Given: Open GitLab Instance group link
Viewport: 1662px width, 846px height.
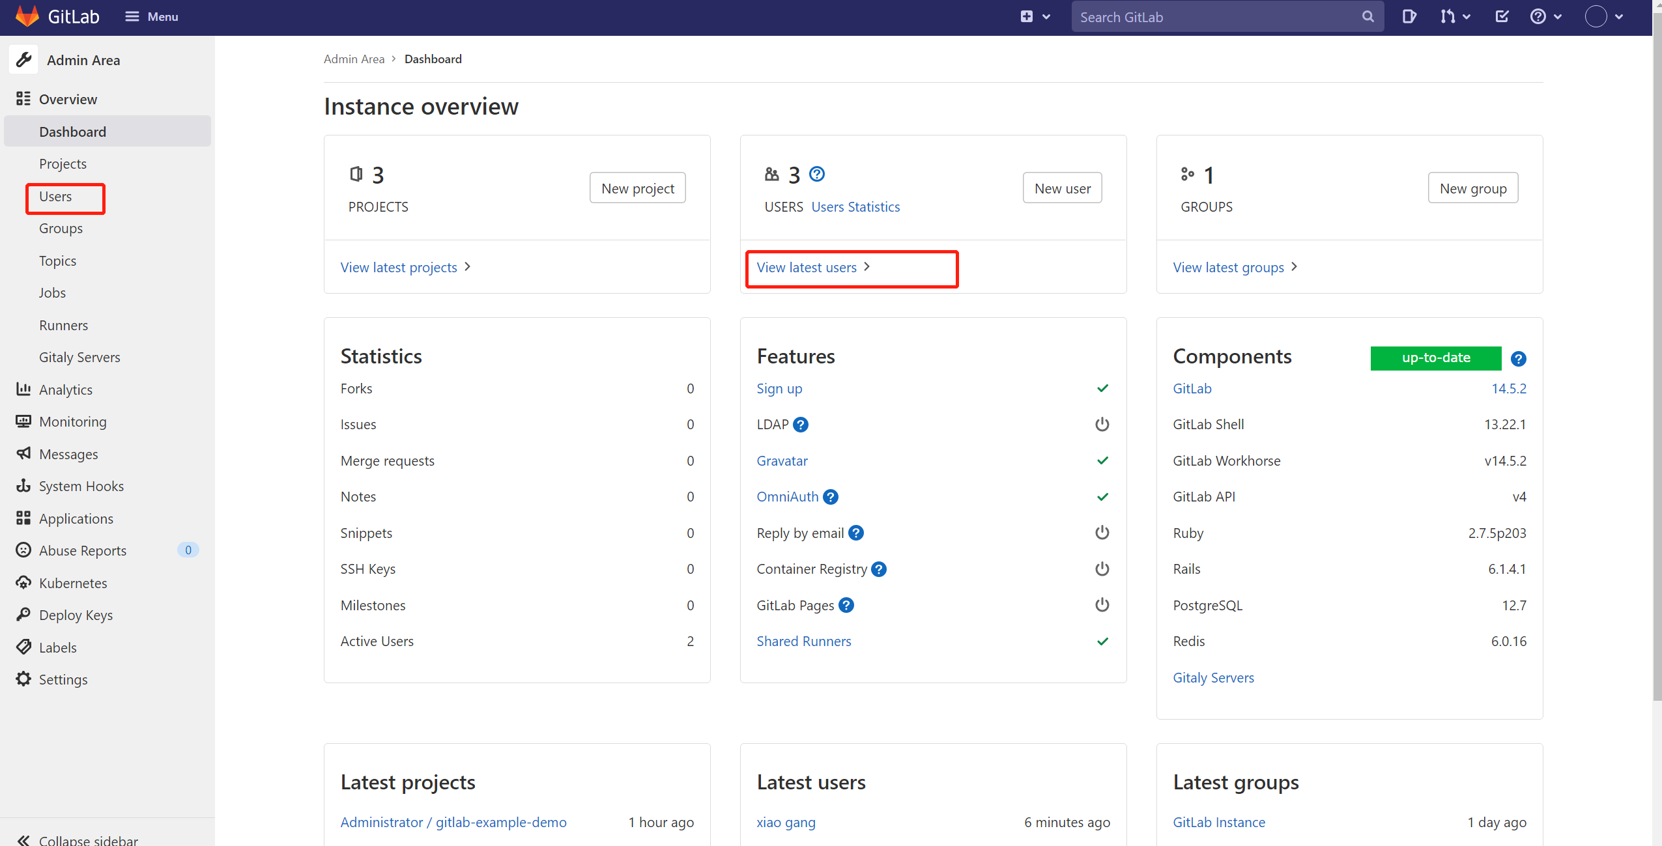Looking at the screenshot, I should coord(1218,822).
